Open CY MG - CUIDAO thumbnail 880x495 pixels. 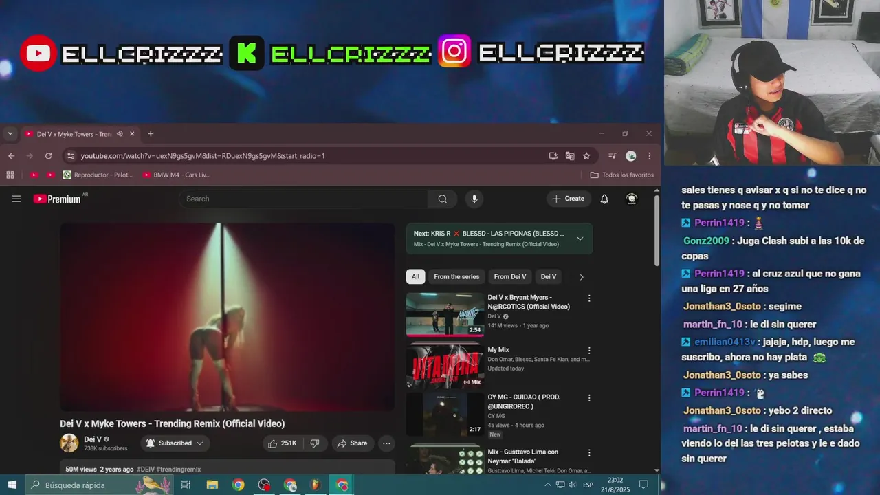[x=445, y=414]
